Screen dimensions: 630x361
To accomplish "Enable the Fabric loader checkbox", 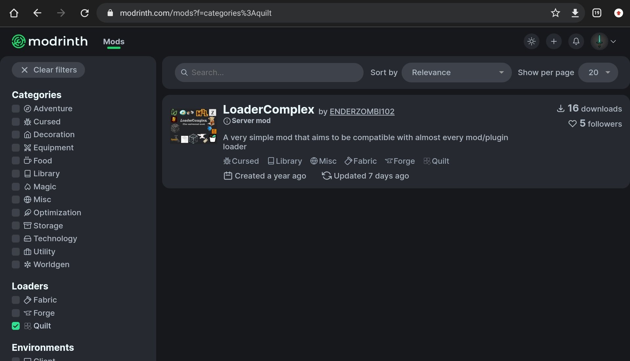I will (x=16, y=300).
